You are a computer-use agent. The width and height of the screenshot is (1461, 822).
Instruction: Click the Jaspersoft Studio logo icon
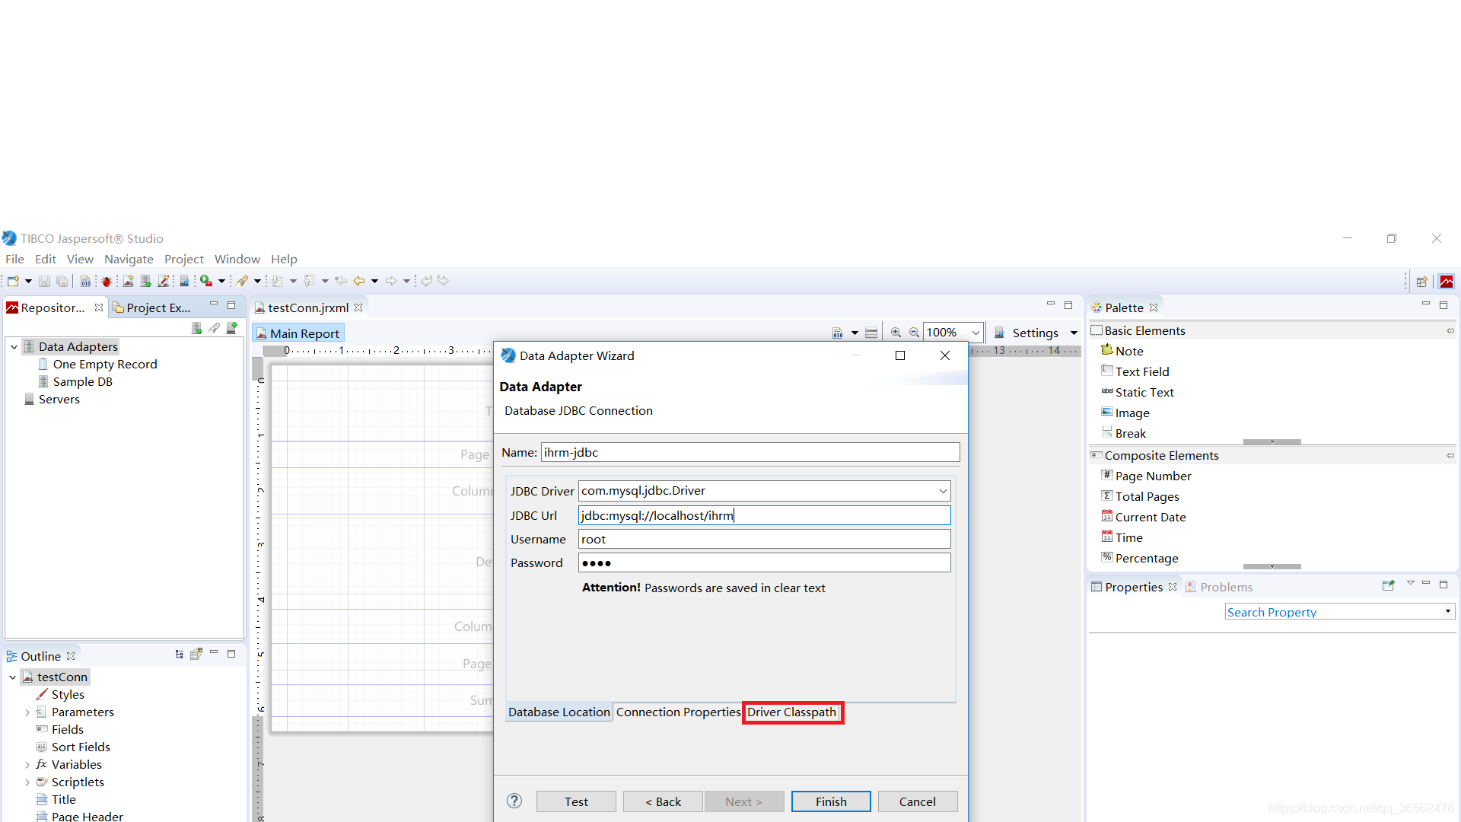coord(9,238)
